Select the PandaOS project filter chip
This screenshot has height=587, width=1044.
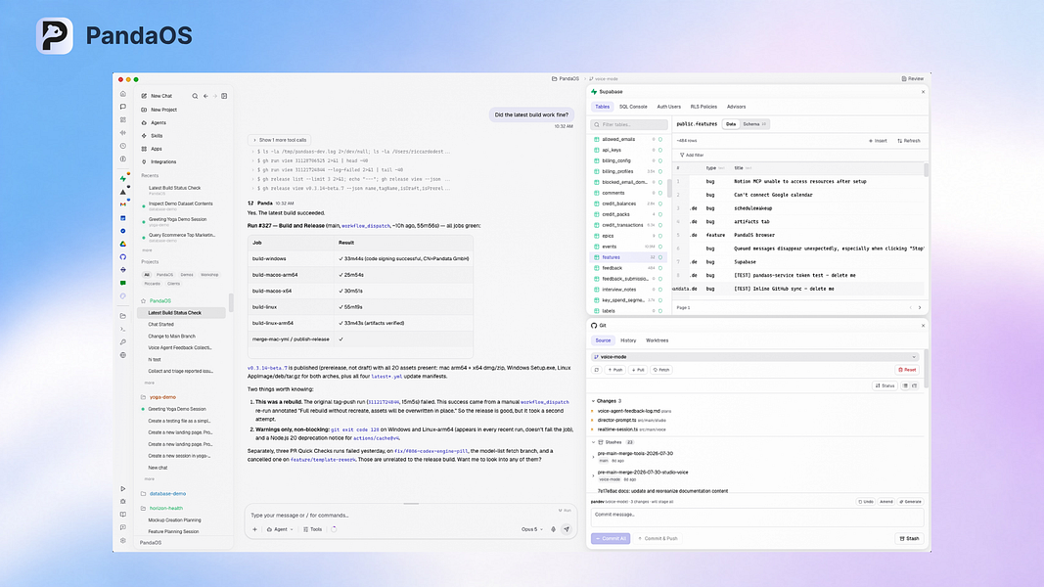[164, 274]
